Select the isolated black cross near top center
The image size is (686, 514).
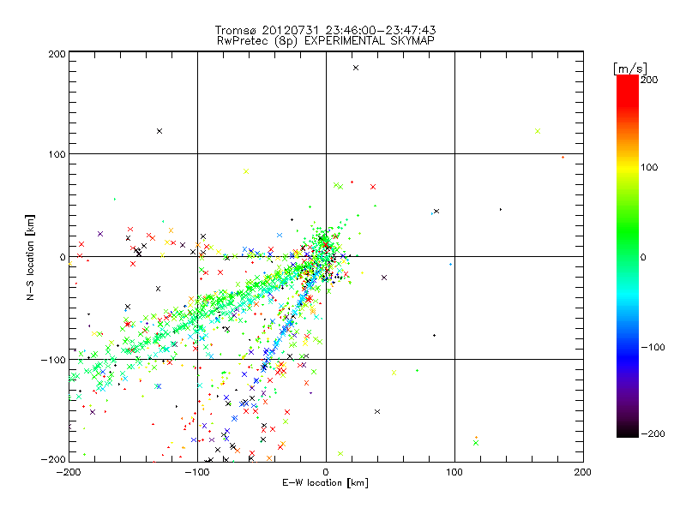coord(356,68)
